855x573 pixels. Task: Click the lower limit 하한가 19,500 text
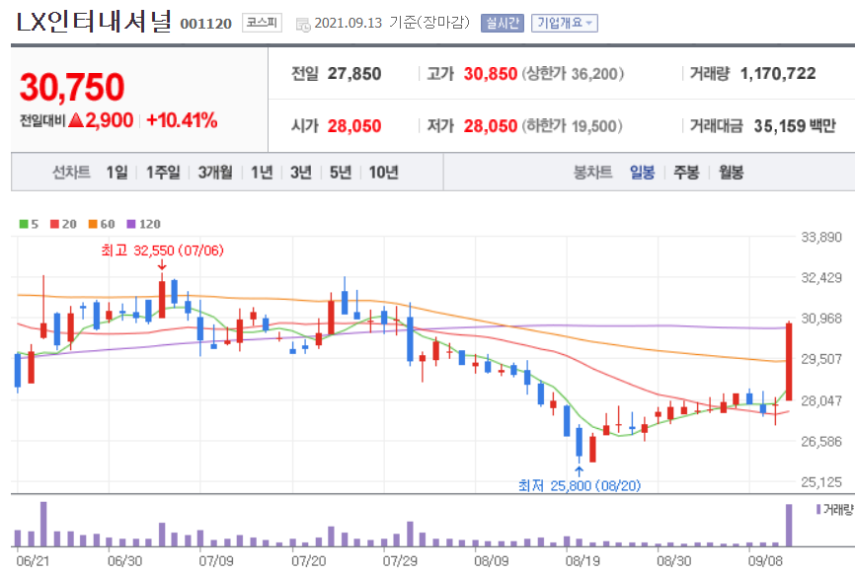pos(572,126)
